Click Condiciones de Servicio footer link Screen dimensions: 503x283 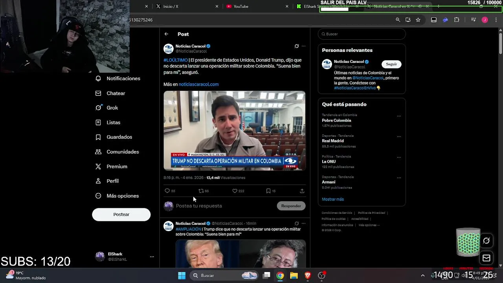tap(337, 213)
